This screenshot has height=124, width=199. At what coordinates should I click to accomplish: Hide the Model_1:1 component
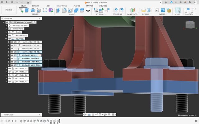tap(9, 69)
